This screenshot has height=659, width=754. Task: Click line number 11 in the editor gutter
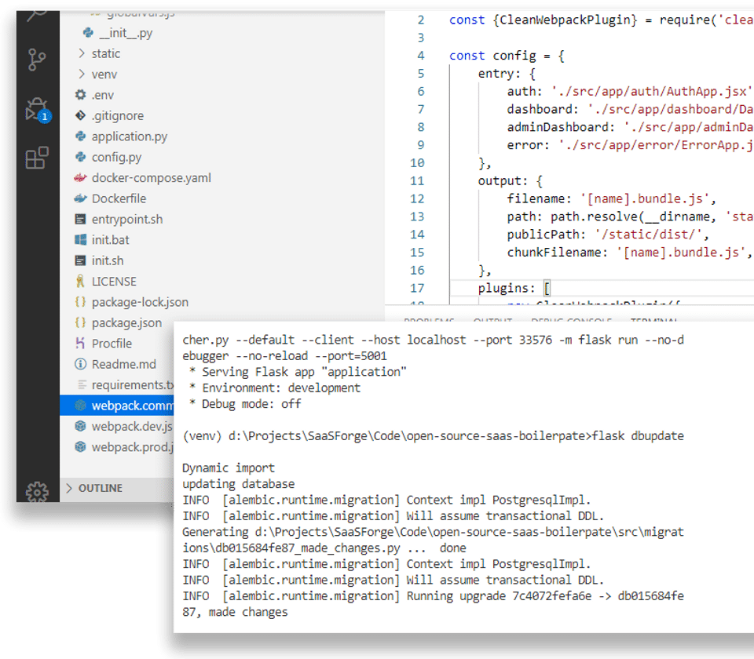417,181
